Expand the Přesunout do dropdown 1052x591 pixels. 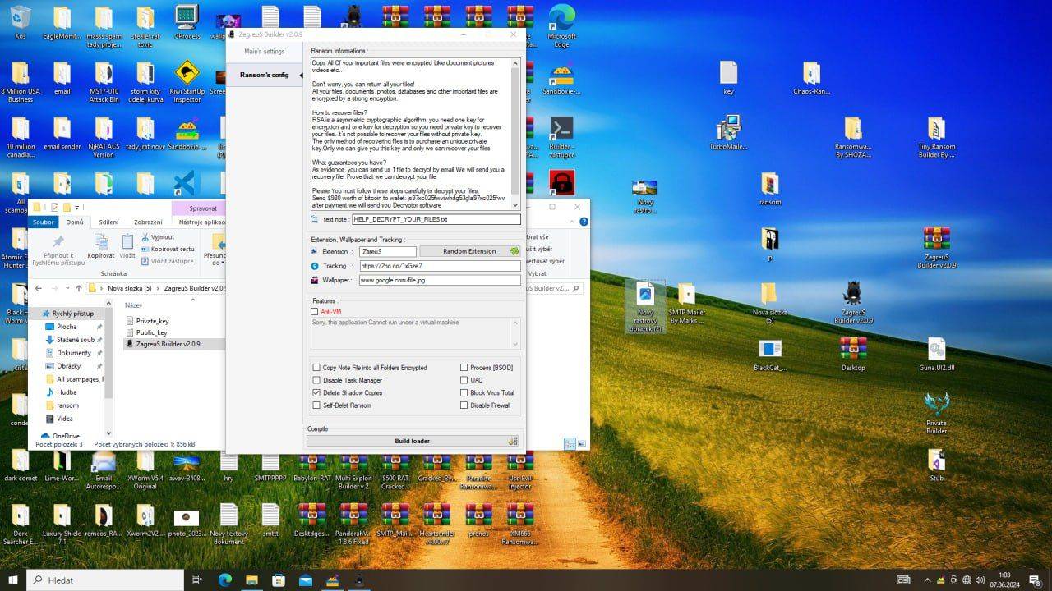coord(217,263)
